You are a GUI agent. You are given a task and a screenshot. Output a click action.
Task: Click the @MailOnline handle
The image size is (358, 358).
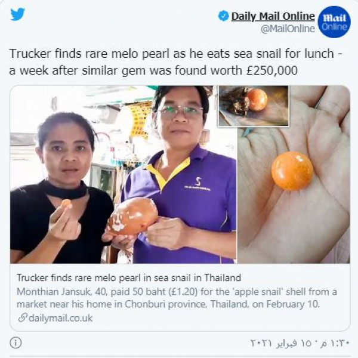point(288,29)
